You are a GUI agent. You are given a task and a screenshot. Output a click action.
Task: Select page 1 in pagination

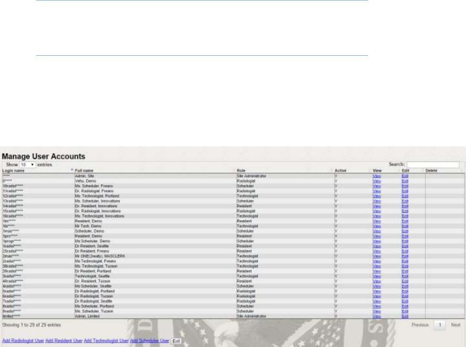[x=440, y=325]
